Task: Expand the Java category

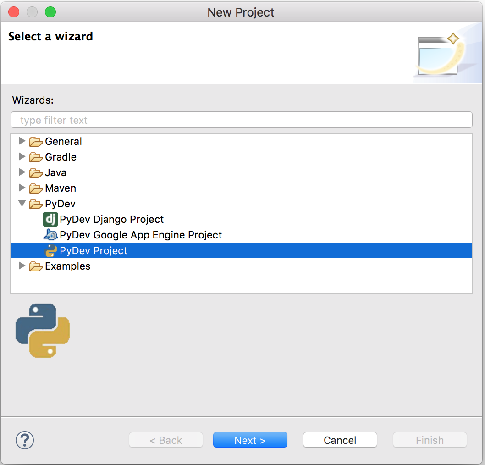Action: [22, 172]
